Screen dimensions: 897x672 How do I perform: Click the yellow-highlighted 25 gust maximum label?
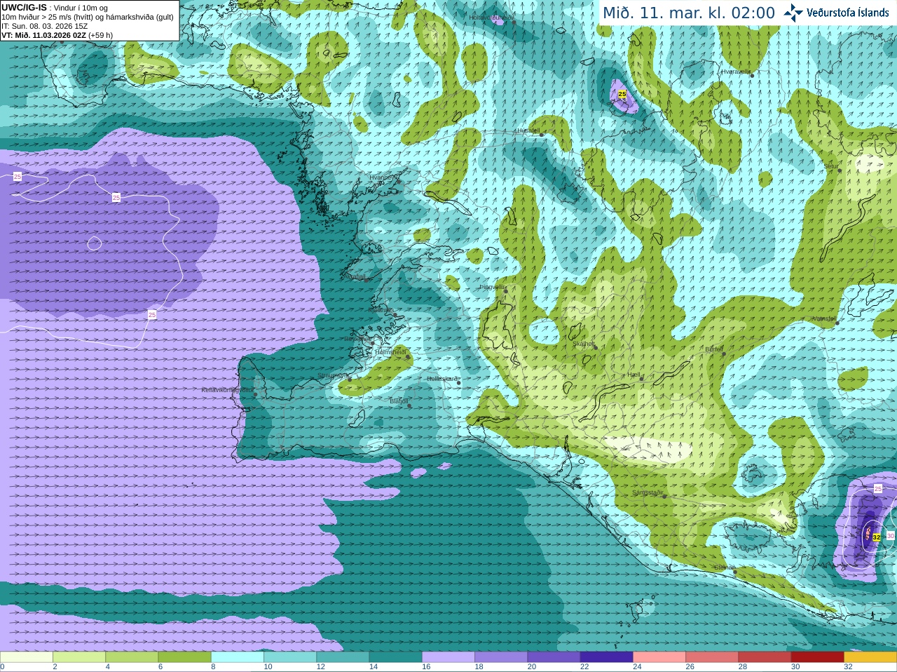click(x=622, y=93)
